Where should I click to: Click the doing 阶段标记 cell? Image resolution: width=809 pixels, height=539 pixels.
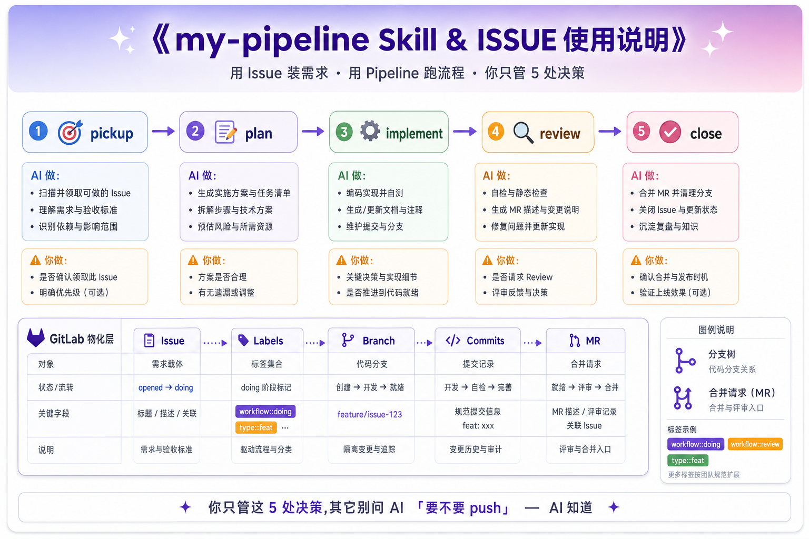(x=266, y=387)
